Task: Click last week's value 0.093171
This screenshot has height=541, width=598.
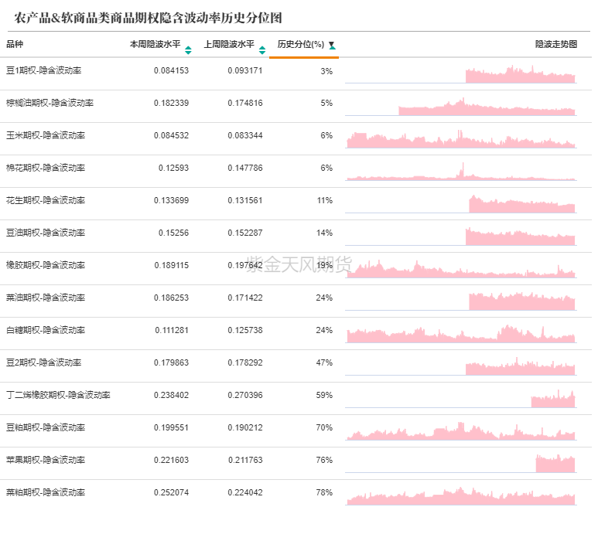Action: point(245,70)
